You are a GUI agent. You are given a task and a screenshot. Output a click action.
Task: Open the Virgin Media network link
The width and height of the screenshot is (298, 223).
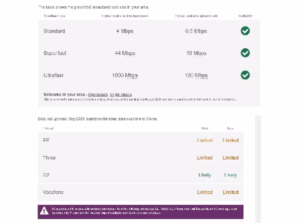tap(121, 94)
